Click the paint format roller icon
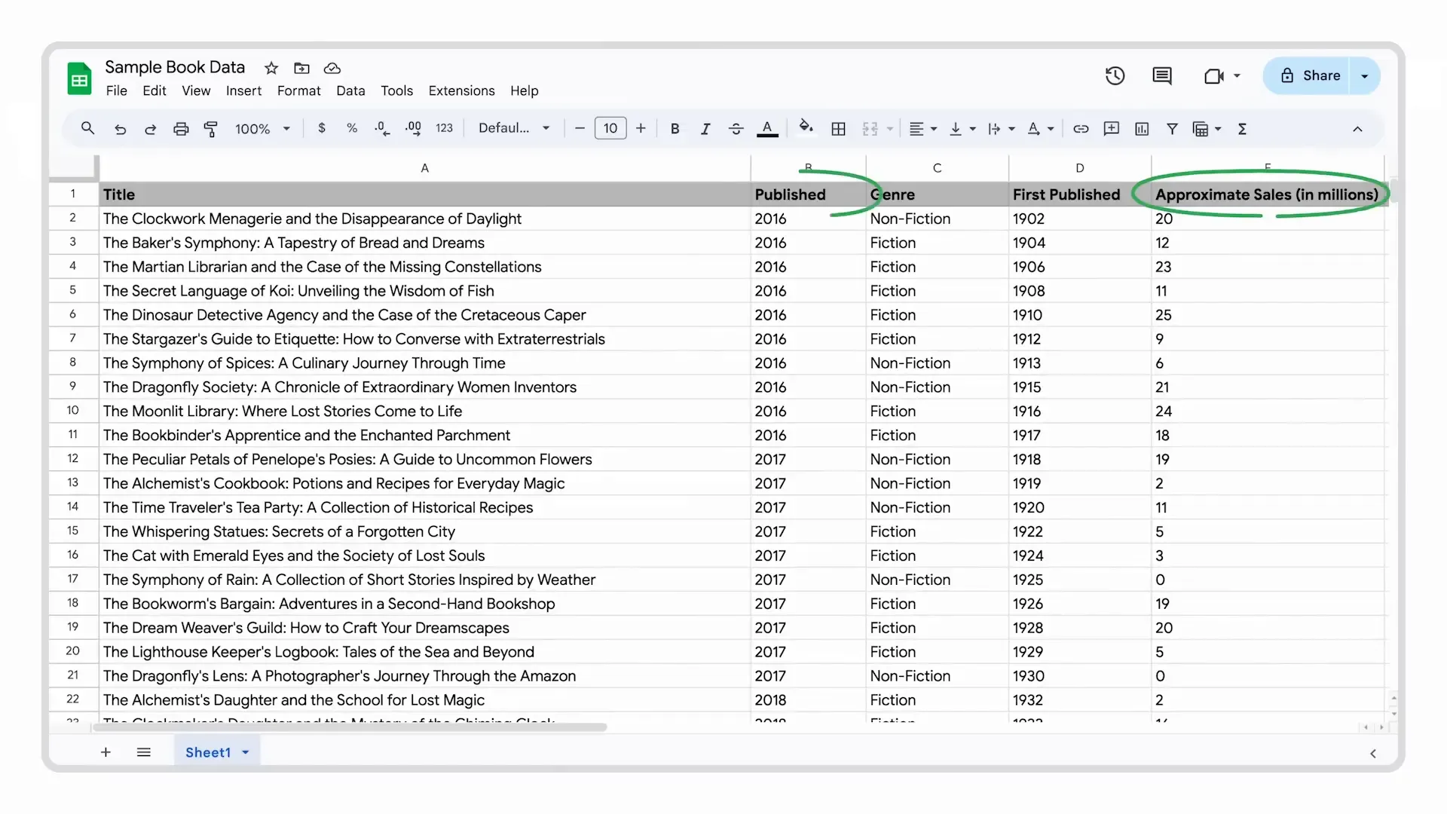Viewport: 1447px width, 814px height. (x=211, y=129)
